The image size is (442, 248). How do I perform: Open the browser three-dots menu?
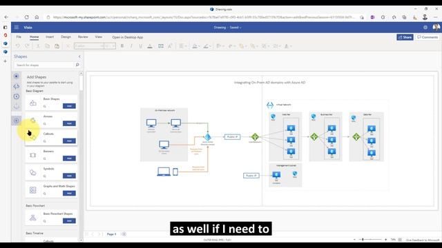click(436, 17)
